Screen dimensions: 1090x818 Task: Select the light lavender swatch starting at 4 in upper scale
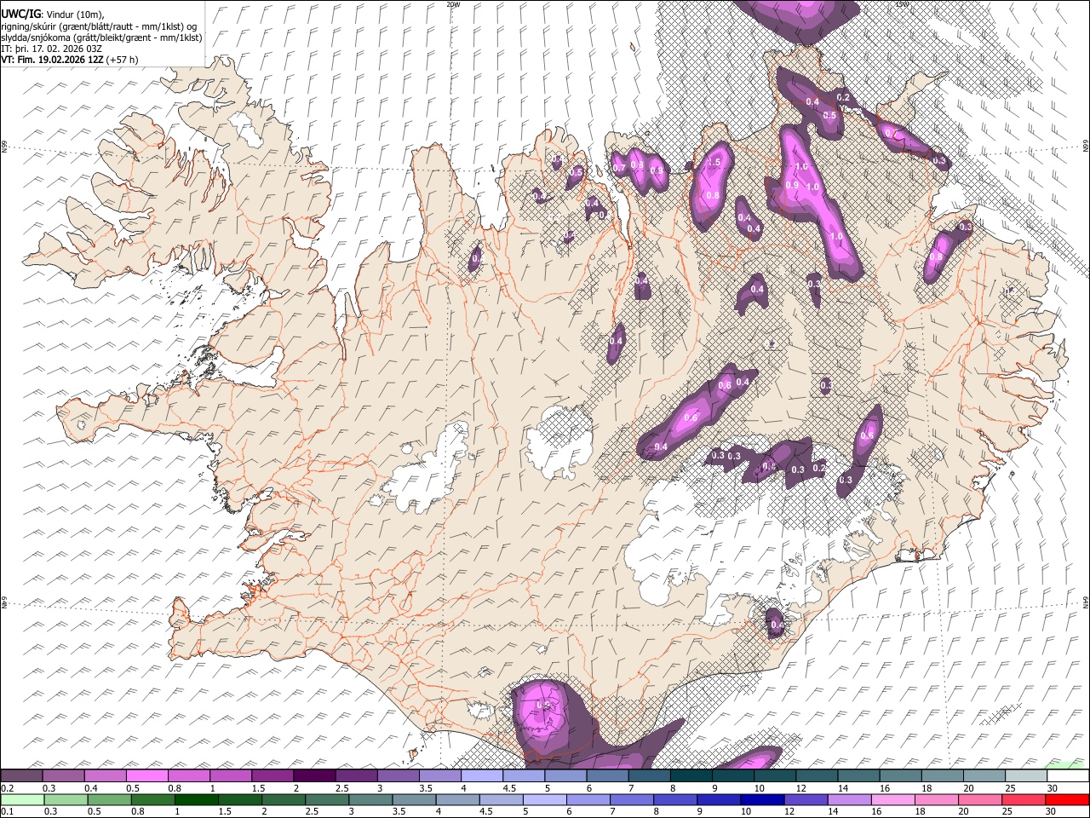pyautogui.click(x=482, y=776)
